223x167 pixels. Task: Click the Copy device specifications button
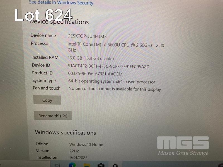(x=47, y=100)
